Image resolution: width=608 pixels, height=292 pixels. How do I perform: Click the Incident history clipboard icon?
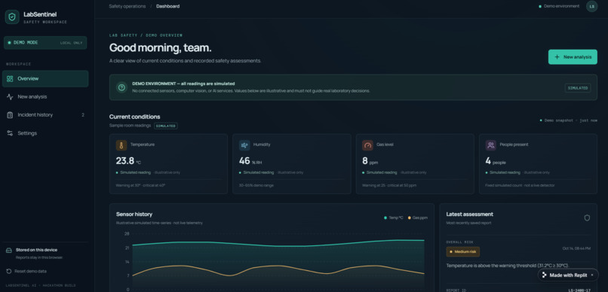(10, 115)
